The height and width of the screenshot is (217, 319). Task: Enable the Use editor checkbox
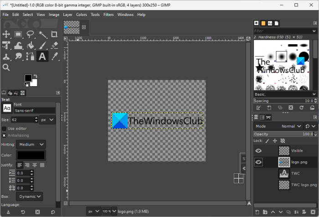5,129
